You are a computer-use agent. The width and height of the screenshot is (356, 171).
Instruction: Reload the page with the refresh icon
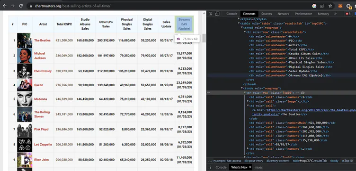tap(21, 6)
